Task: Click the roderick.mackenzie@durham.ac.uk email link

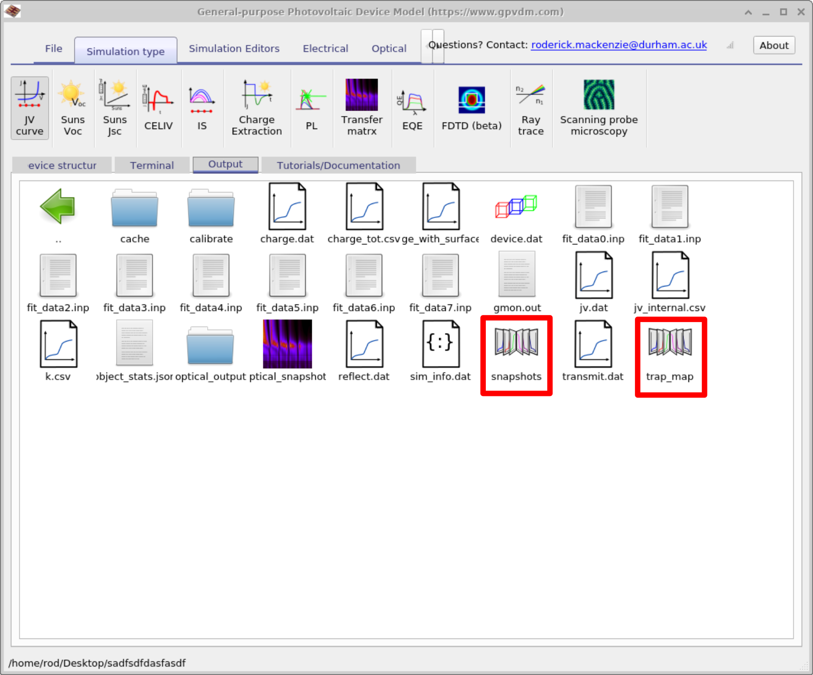Action: pos(618,45)
